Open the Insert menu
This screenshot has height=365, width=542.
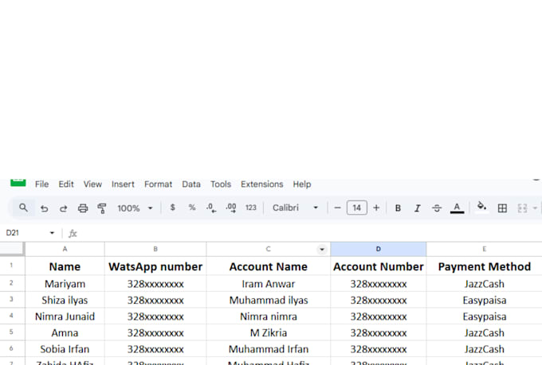[123, 184]
